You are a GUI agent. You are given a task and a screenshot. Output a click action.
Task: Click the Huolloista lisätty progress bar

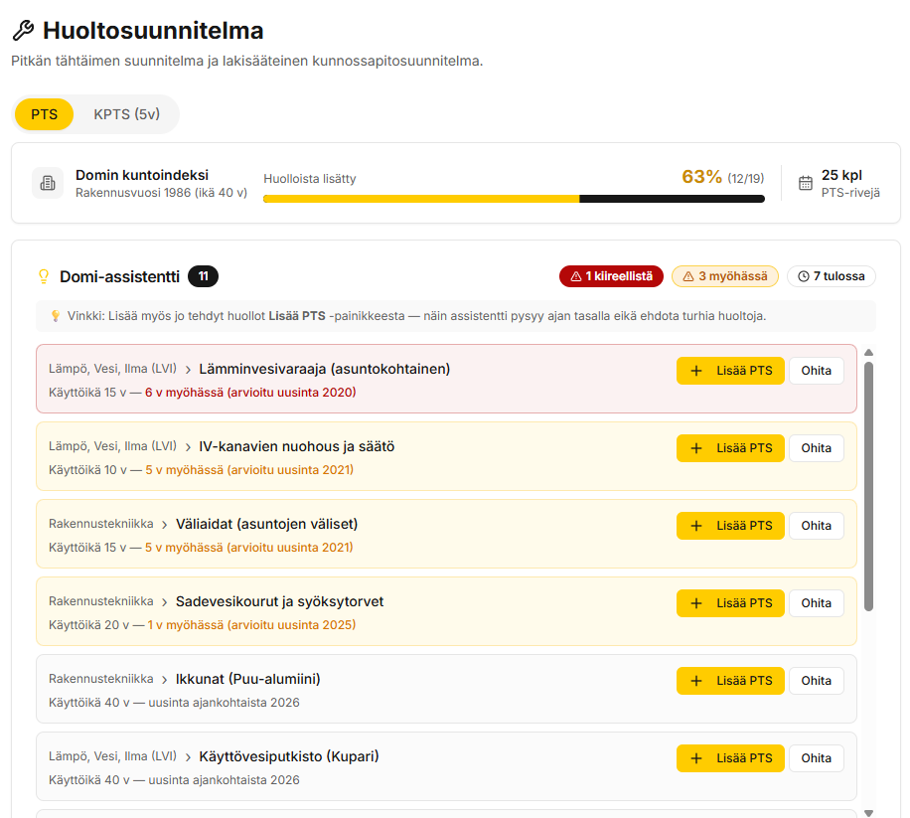[x=514, y=199]
